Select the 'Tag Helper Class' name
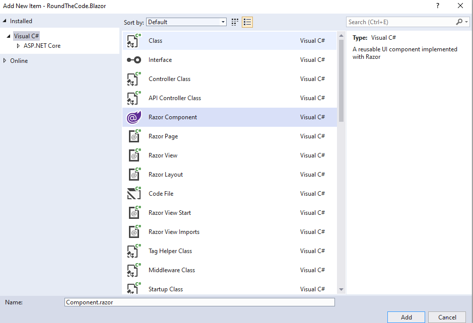Image resolution: width=473 pixels, height=323 pixels. pos(170,251)
